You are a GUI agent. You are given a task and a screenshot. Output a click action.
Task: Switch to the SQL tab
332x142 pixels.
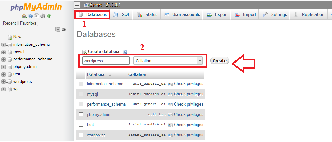click(x=122, y=15)
